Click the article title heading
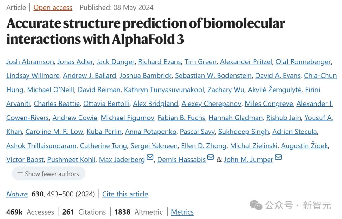The height and width of the screenshot is (219, 342). tap(146, 31)
